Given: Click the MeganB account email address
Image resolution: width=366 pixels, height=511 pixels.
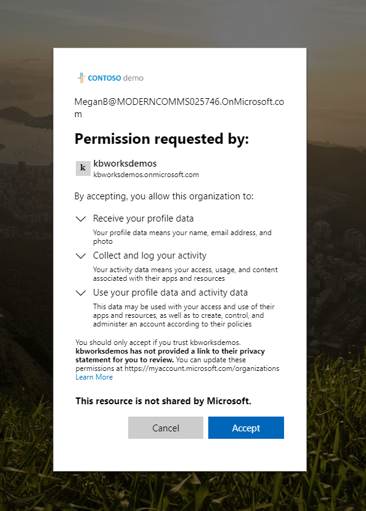Looking at the screenshot, I should (x=179, y=107).
